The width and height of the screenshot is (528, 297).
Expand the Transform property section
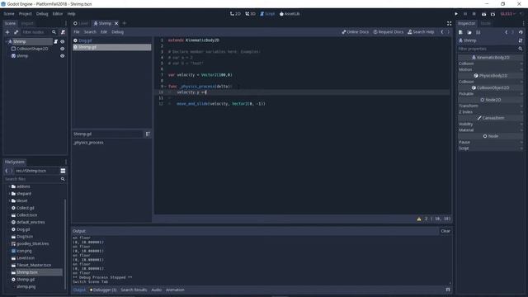click(x=490, y=106)
